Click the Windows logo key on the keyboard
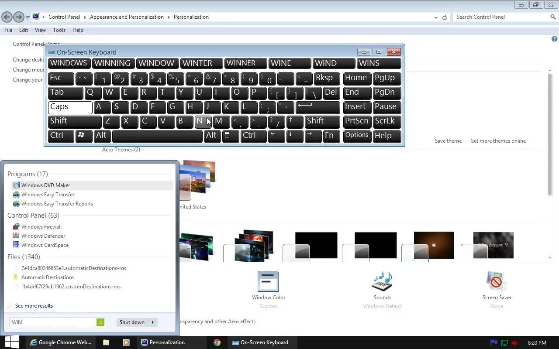The image size is (559, 349). pyautogui.click(x=83, y=136)
